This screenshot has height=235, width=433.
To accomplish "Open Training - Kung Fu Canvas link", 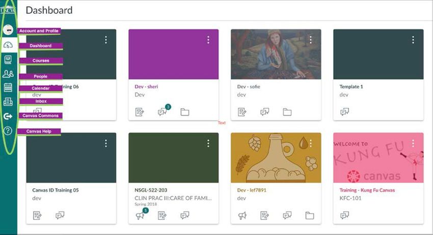I will point(367,190).
